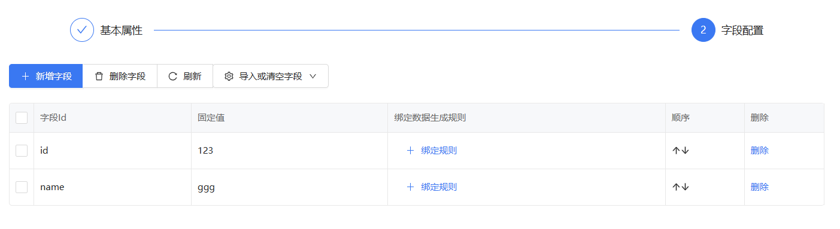Click the gear icon in 导入或清空字段

[x=229, y=77]
